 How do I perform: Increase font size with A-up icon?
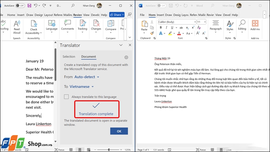click(198, 33)
